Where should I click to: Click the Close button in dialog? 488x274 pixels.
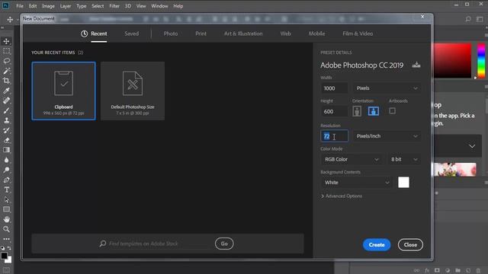[x=410, y=245]
